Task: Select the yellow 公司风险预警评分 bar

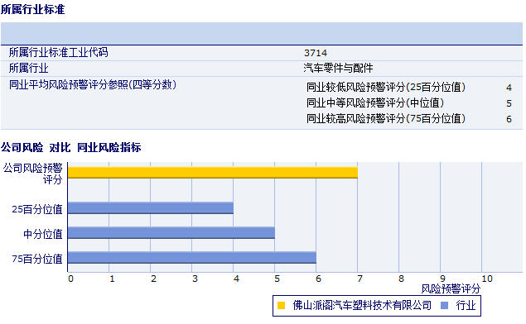Action: 213,173
